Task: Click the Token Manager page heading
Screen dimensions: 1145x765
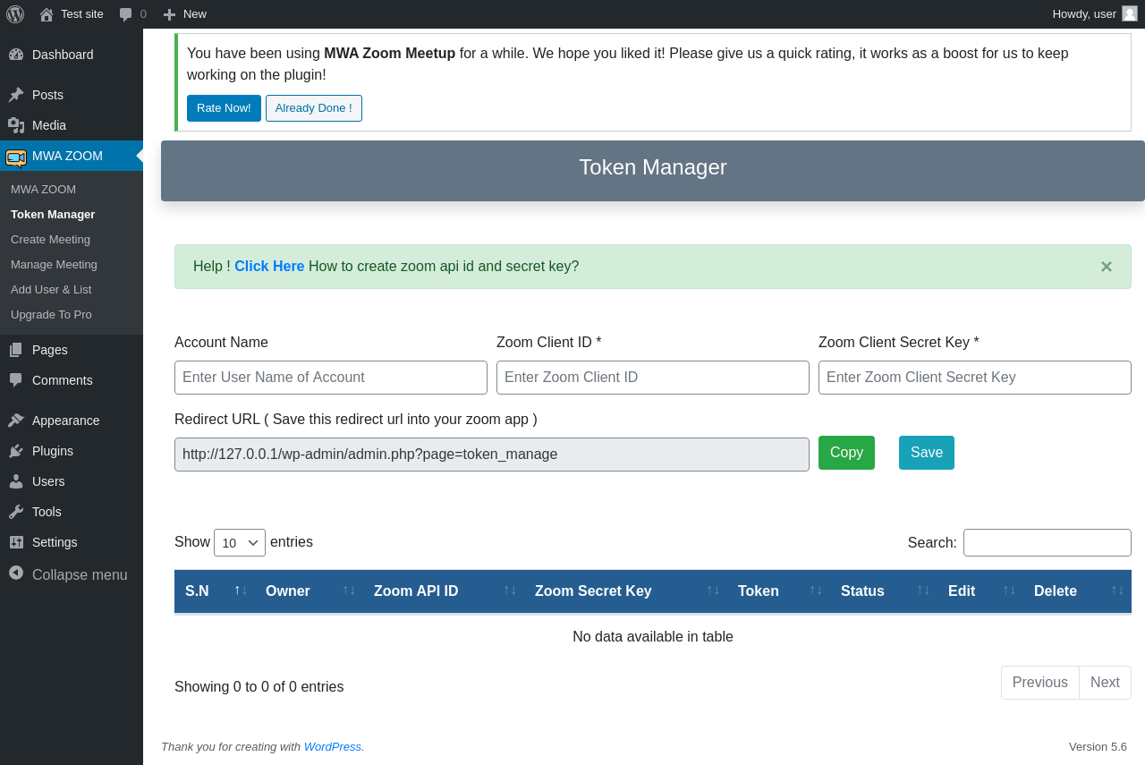Action: (x=653, y=167)
